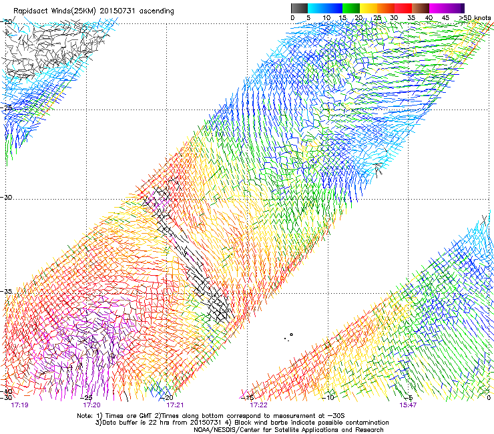Click the orange 25-30 knots legend swatch
Viewport: 494px width, 434px height.
(386, 8)
